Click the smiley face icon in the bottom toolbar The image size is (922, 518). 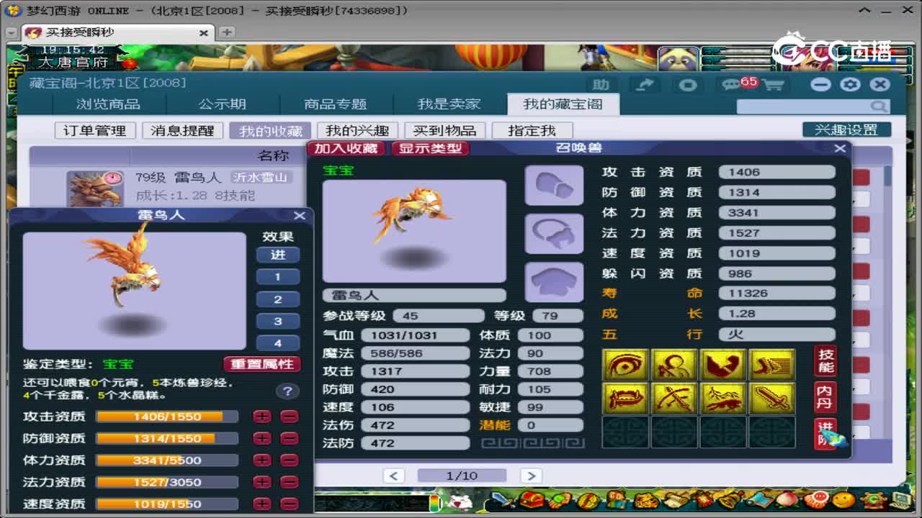pyautogui.click(x=843, y=499)
